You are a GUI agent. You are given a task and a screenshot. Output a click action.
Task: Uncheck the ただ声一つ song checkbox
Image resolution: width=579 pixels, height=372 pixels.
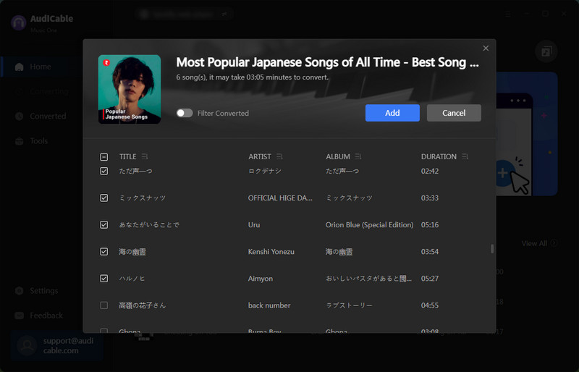(x=103, y=171)
